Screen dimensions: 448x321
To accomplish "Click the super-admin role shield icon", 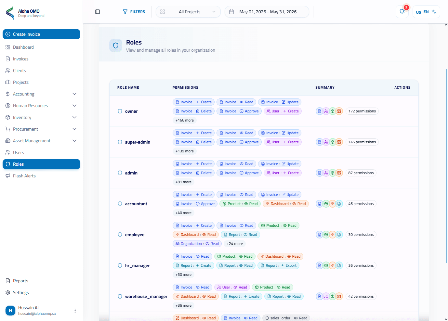I will (120, 142).
